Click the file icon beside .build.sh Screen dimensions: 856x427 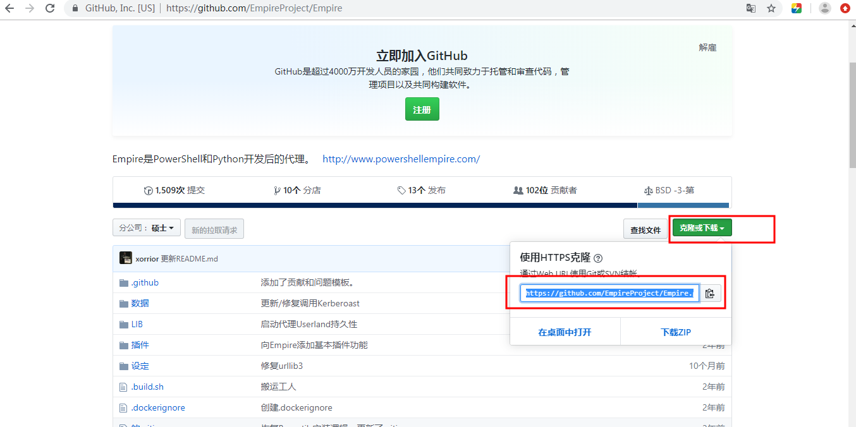pos(124,387)
